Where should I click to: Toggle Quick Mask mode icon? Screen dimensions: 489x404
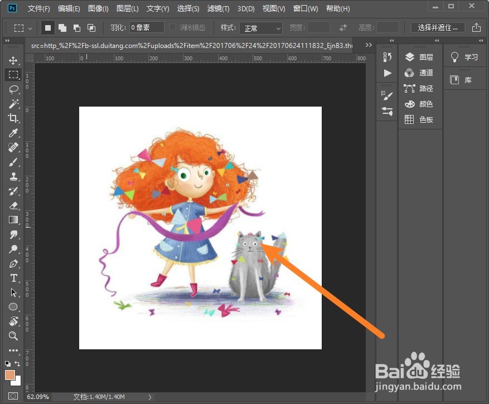click(x=13, y=396)
